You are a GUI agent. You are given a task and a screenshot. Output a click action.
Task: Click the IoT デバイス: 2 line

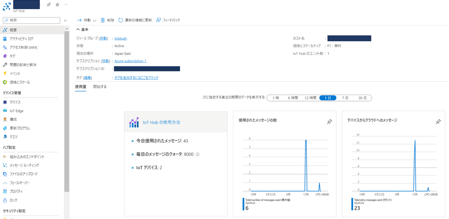(x=149, y=167)
